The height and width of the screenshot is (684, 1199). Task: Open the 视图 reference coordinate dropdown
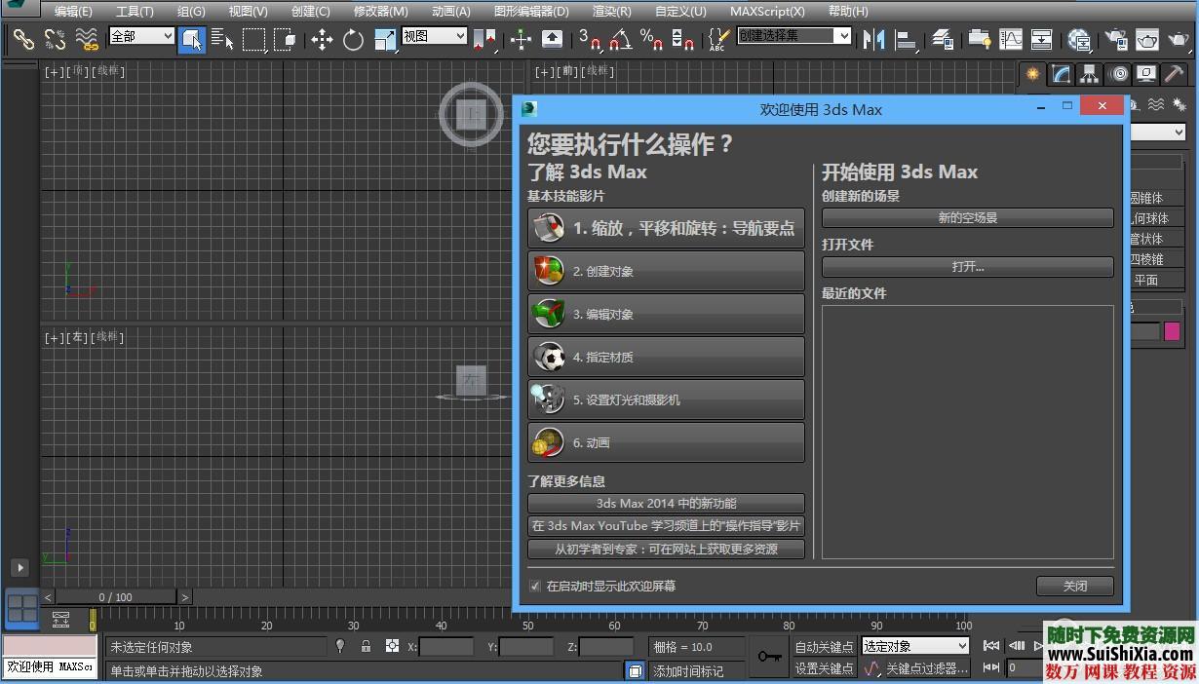(x=434, y=35)
